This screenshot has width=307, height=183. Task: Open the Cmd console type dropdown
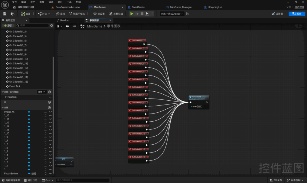point(48,180)
